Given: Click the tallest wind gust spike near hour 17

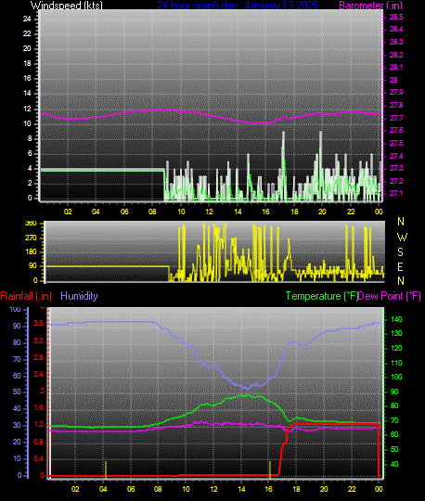Looking at the screenshot, I should point(283,165).
